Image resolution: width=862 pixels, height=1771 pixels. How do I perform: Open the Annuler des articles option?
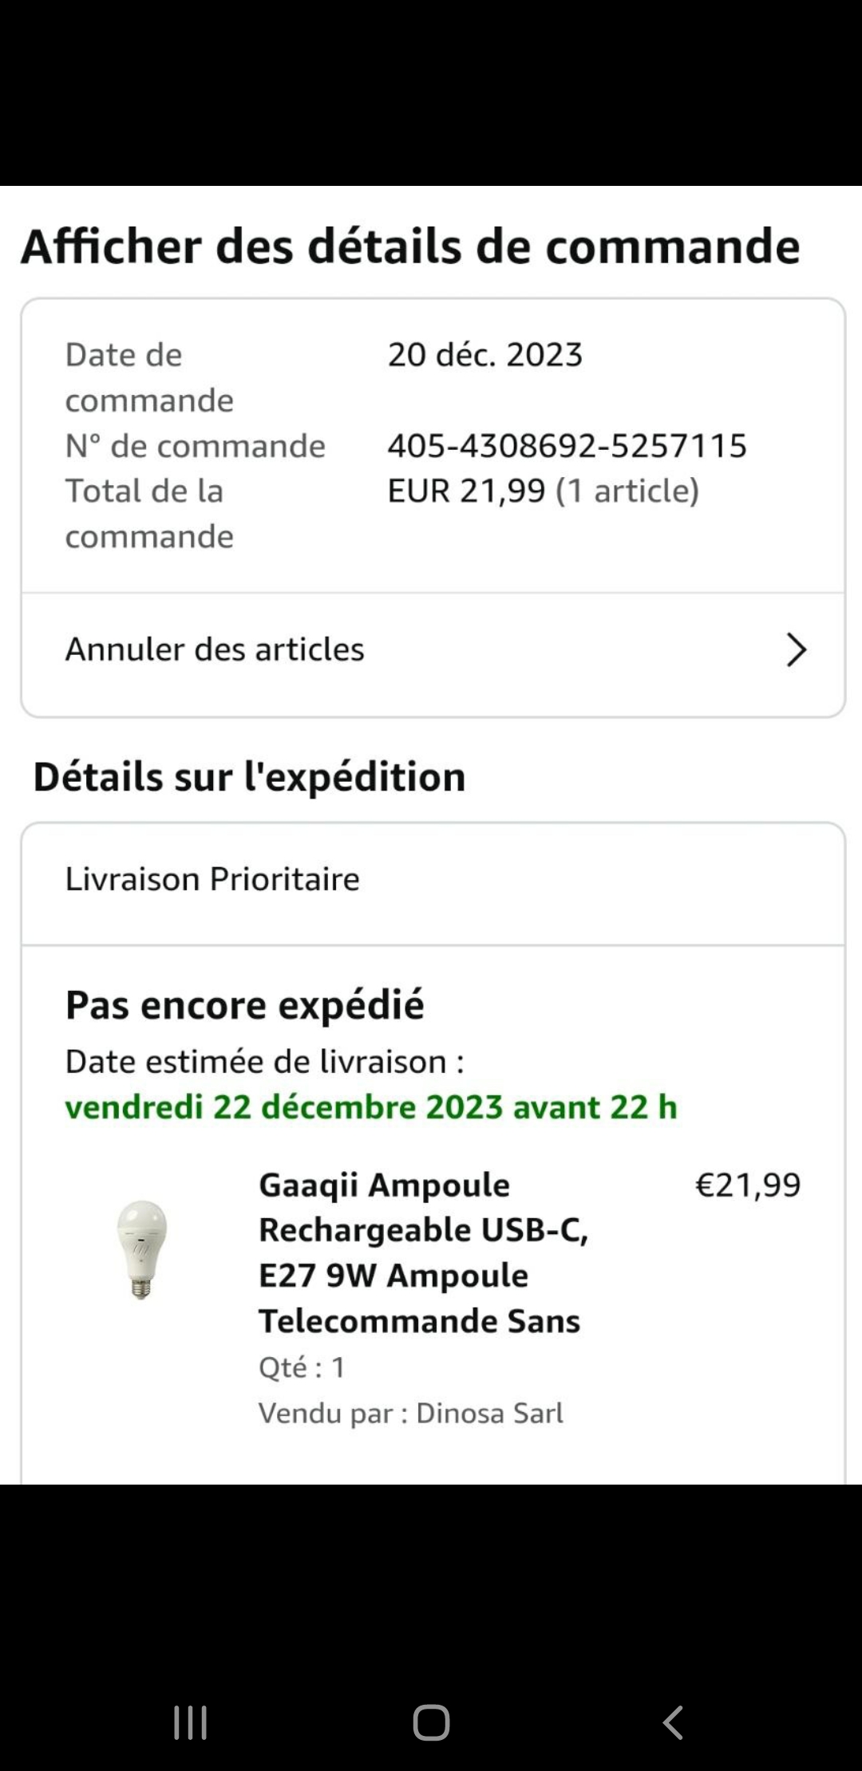pyautogui.click(x=215, y=650)
